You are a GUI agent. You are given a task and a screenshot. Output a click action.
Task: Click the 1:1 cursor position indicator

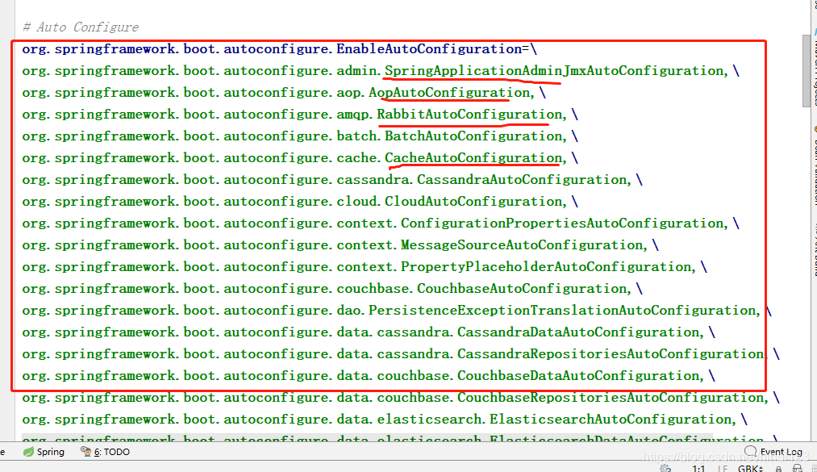coord(698,469)
